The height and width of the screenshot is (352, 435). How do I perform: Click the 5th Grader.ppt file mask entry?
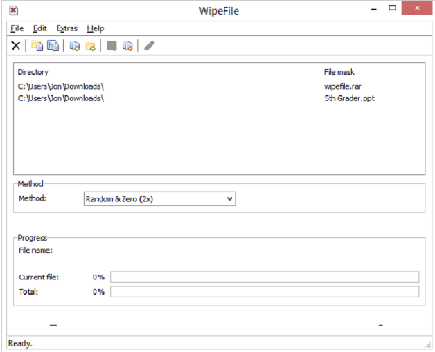point(349,98)
